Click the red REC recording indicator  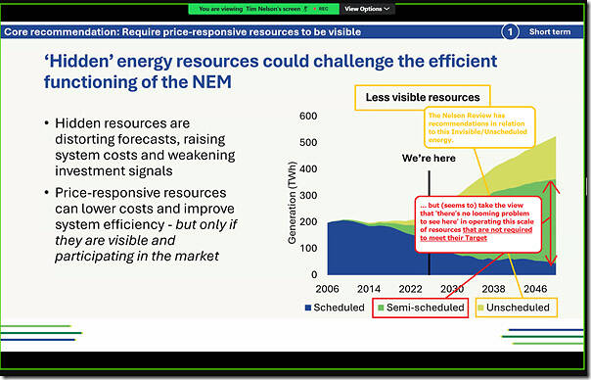click(x=321, y=9)
